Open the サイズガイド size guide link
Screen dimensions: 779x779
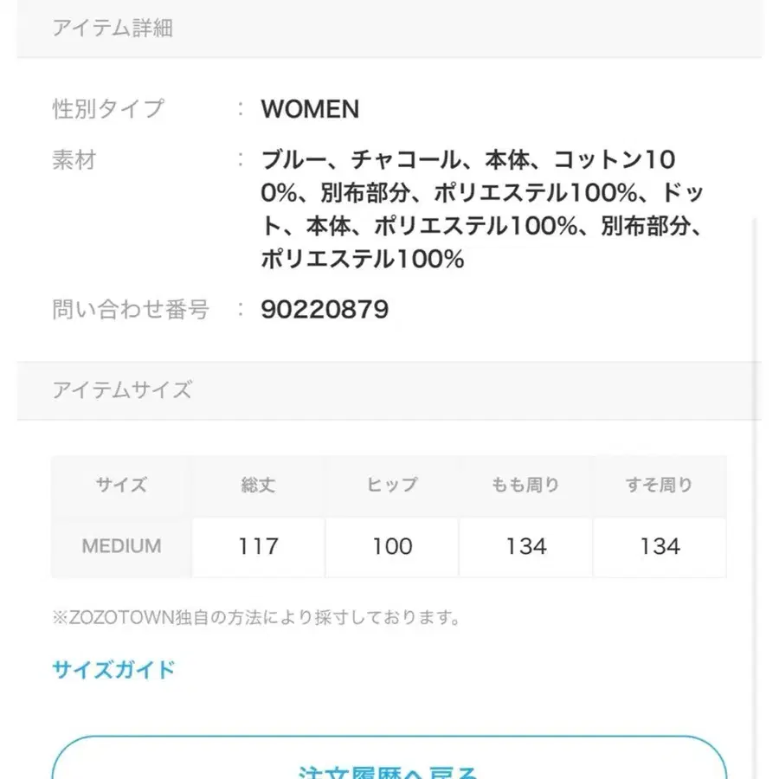[x=111, y=669]
